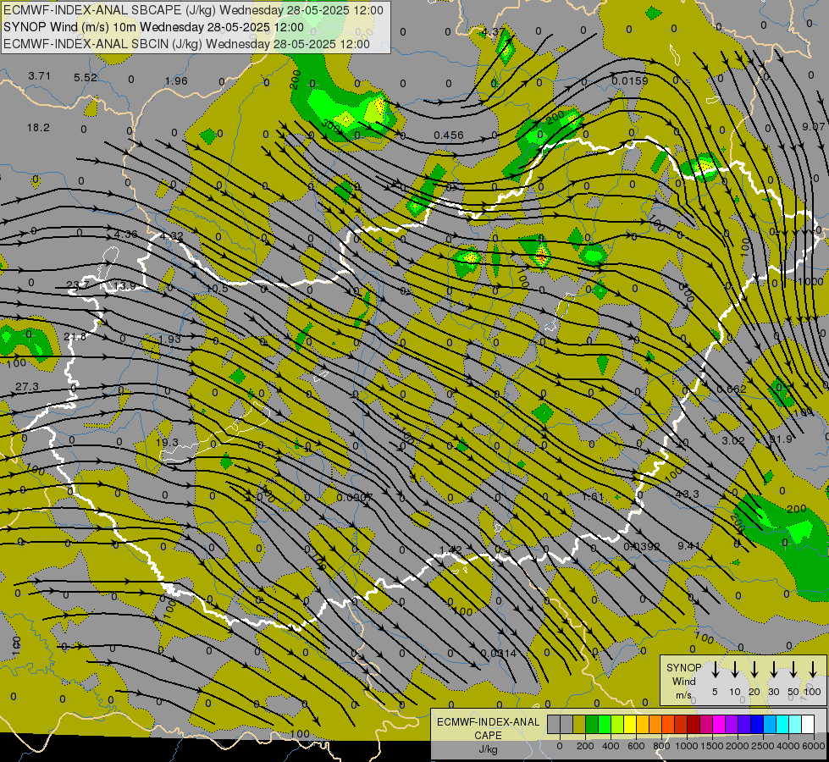This screenshot has height=762, width=829.
Task: Select the white swatch in CAPE legend
Action: tap(808, 725)
